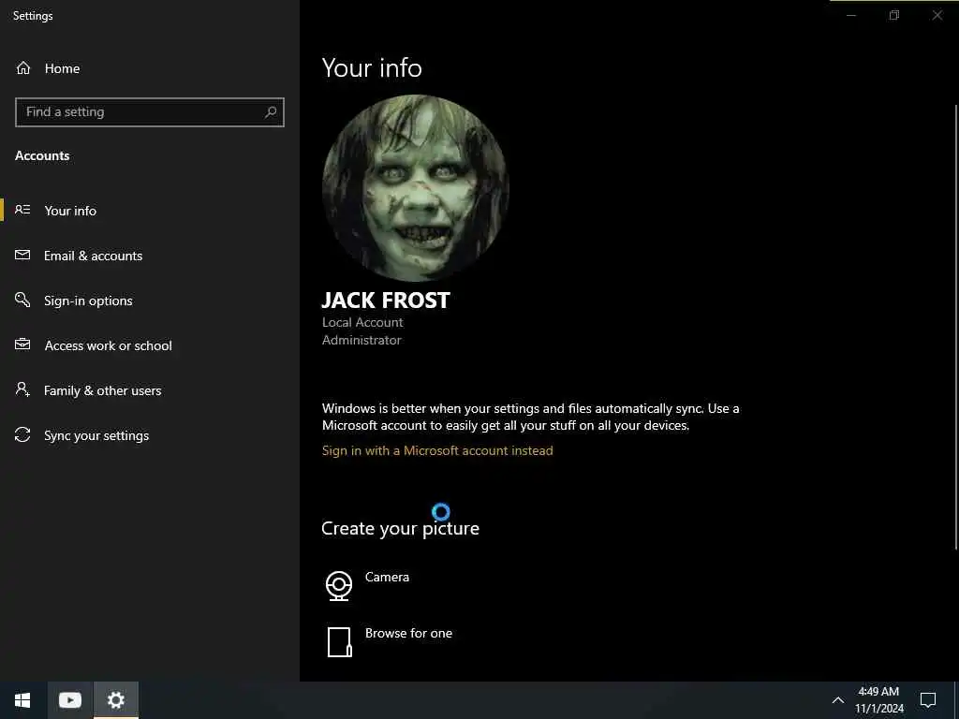The height and width of the screenshot is (719, 959).
Task: Click the Home house icon
Action: click(23, 67)
